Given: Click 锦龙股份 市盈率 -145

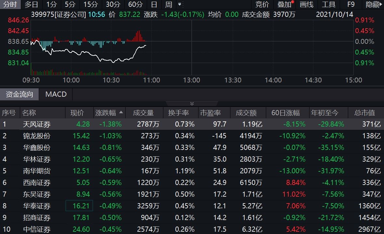Looking at the screenshot, I should (219, 136).
